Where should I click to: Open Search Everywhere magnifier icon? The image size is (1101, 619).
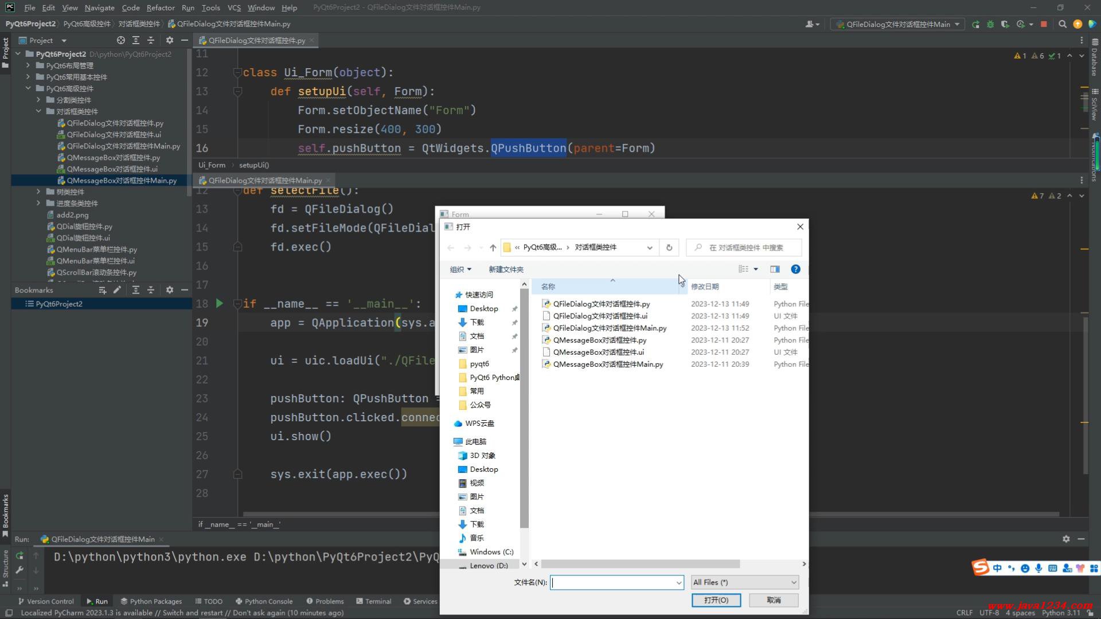click(x=1063, y=24)
